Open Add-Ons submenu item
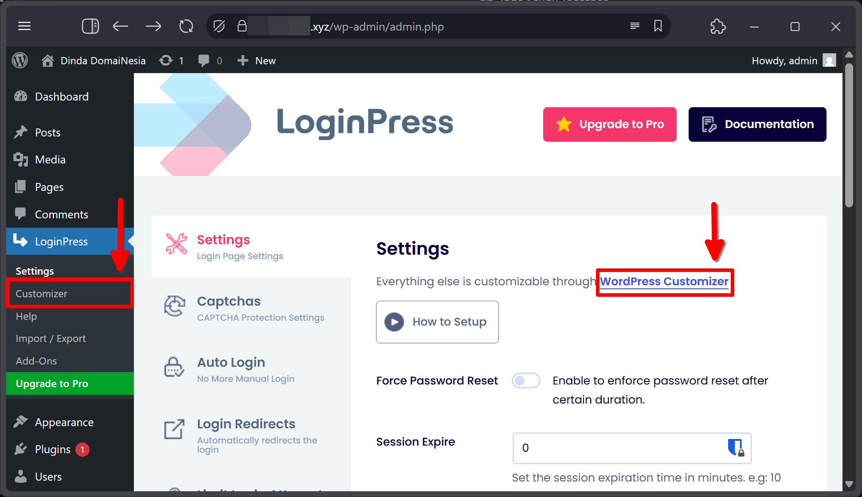The width and height of the screenshot is (862, 497). pos(36,361)
